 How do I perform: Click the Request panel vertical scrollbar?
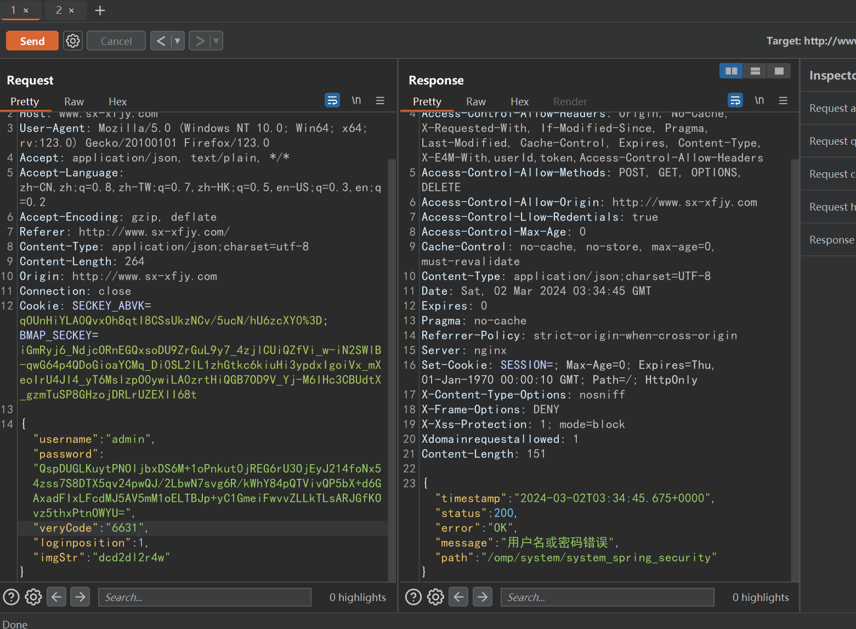coord(392,370)
